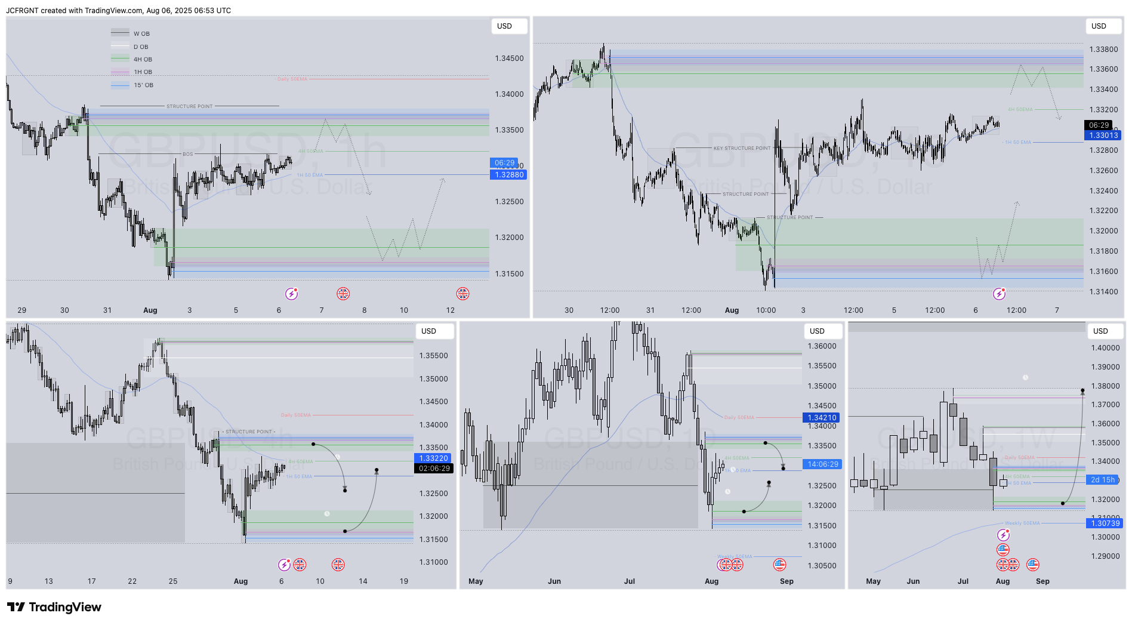This screenshot has width=1132, height=625.
Task: Click the 25 date label on 4h chart
Action: 173,581
